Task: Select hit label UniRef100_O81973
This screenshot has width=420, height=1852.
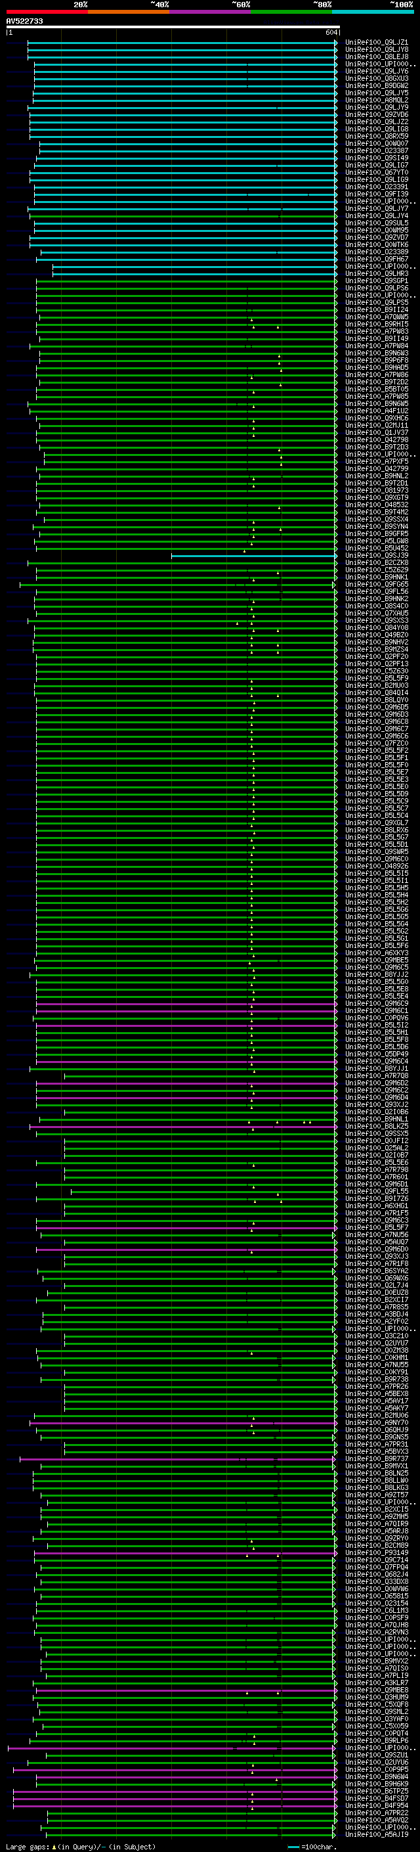Action: point(377,491)
